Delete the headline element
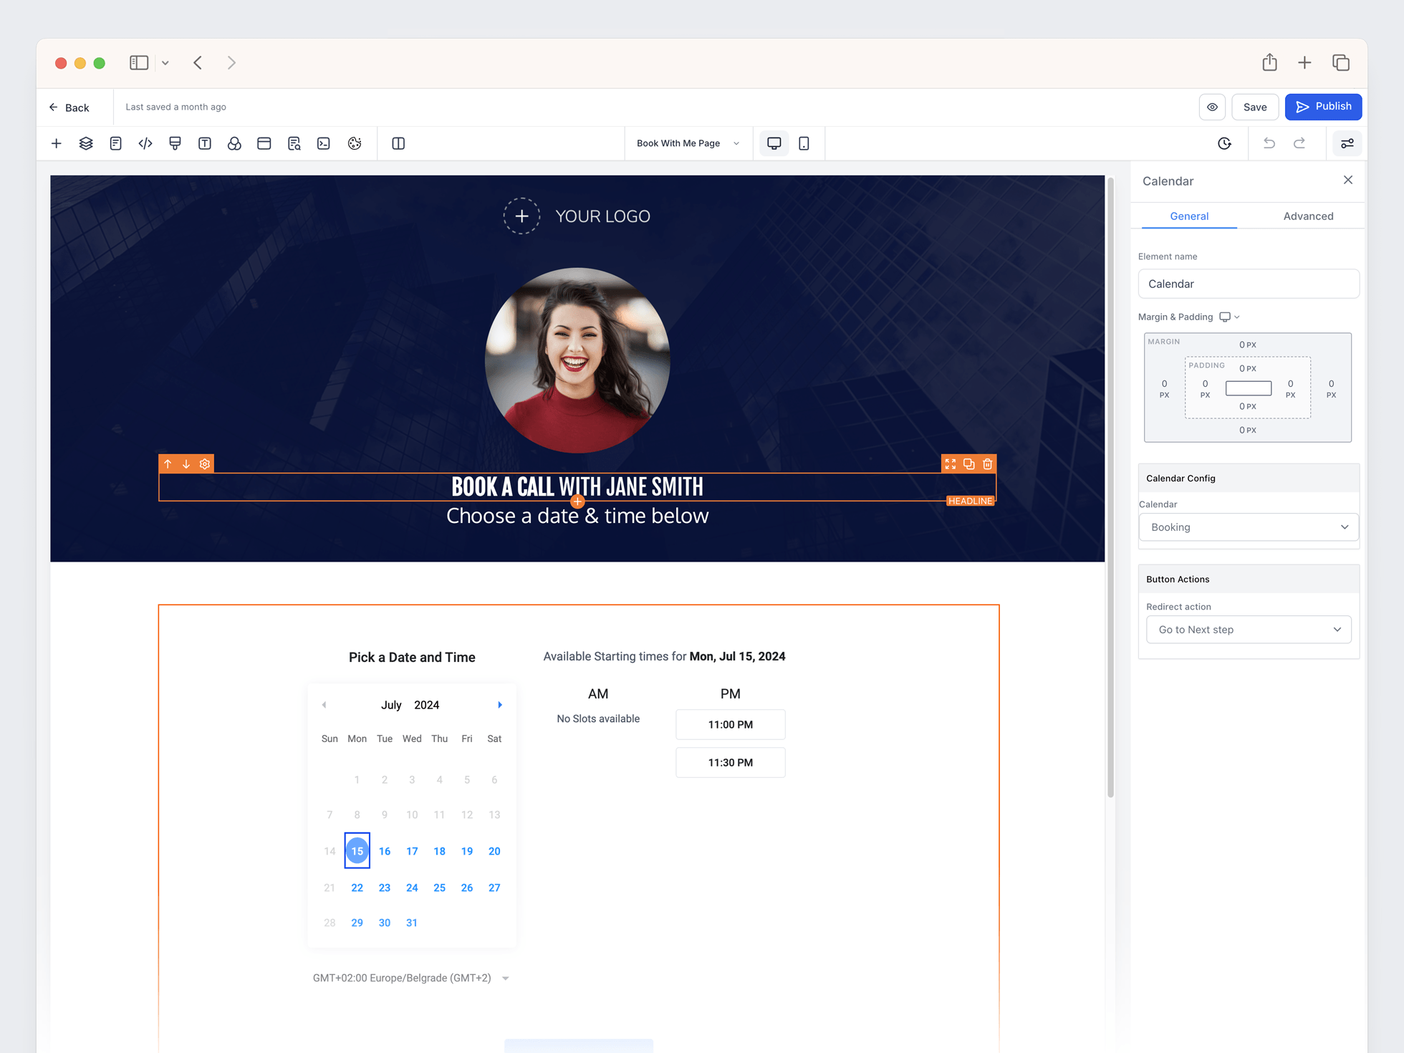 [x=988, y=464]
